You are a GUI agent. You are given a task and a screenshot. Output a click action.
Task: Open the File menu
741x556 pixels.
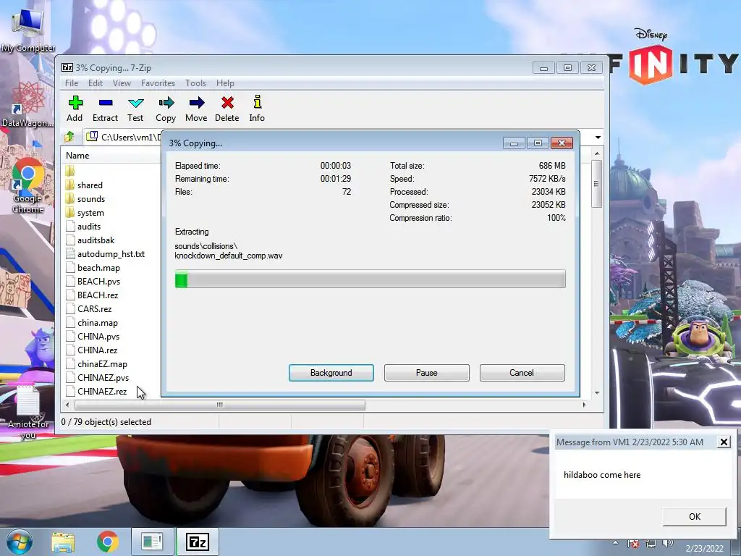click(72, 83)
